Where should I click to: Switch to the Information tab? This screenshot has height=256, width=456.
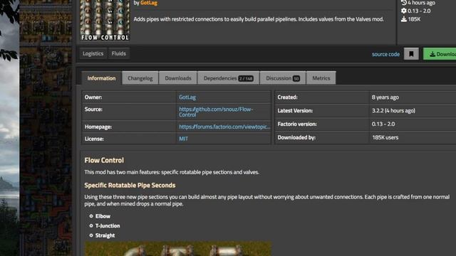pos(101,78)
